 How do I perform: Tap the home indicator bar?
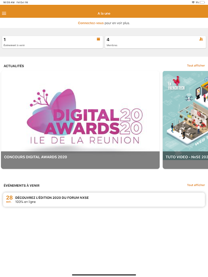[x=104, y=275]
